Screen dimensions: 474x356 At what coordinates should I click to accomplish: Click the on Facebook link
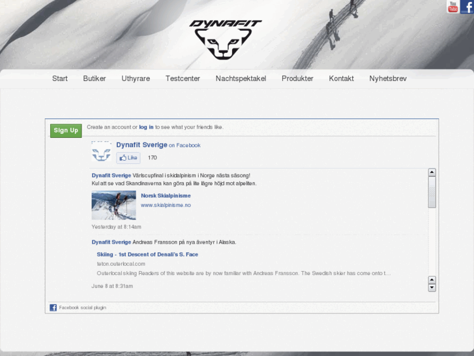coord(185,146)
